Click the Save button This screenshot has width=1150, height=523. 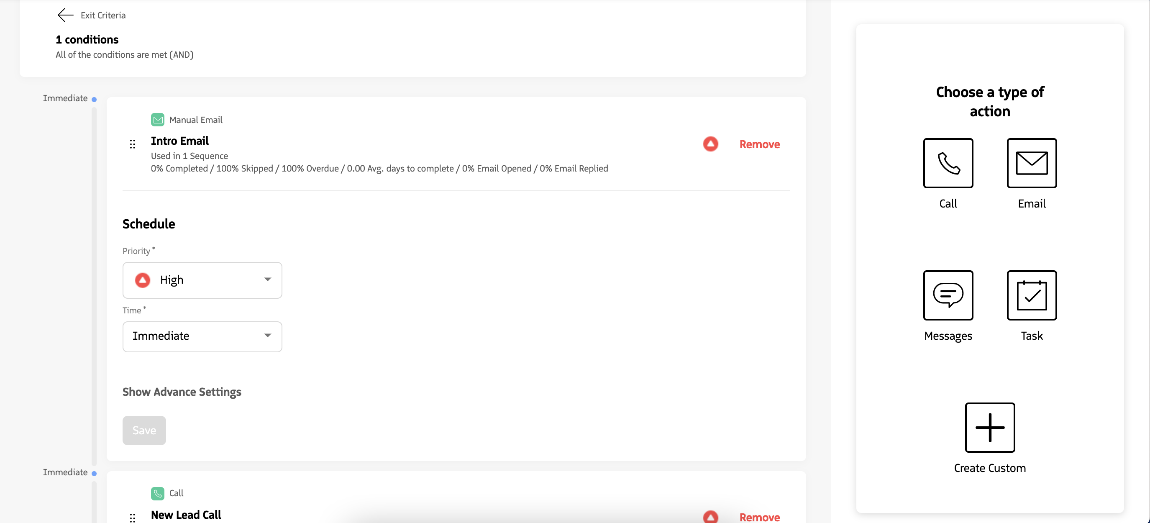pyautogui.click(x=144, y=430)
